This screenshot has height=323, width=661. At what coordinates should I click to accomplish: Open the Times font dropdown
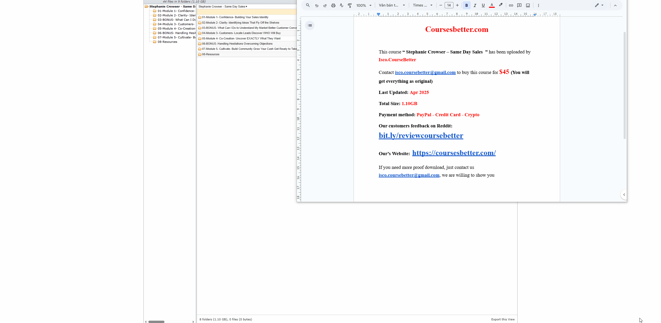point(422,5)
